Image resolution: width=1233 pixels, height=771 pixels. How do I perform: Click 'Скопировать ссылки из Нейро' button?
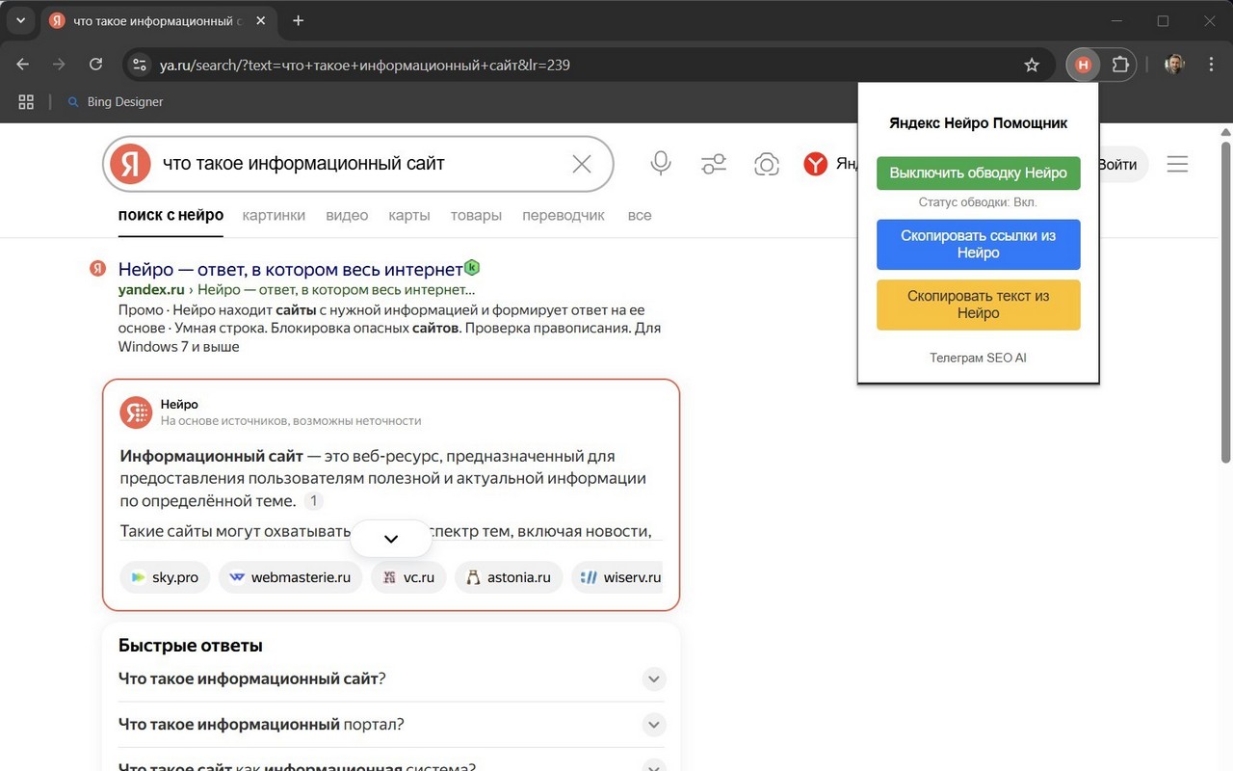pyautogui.click(x=978, y=245)
